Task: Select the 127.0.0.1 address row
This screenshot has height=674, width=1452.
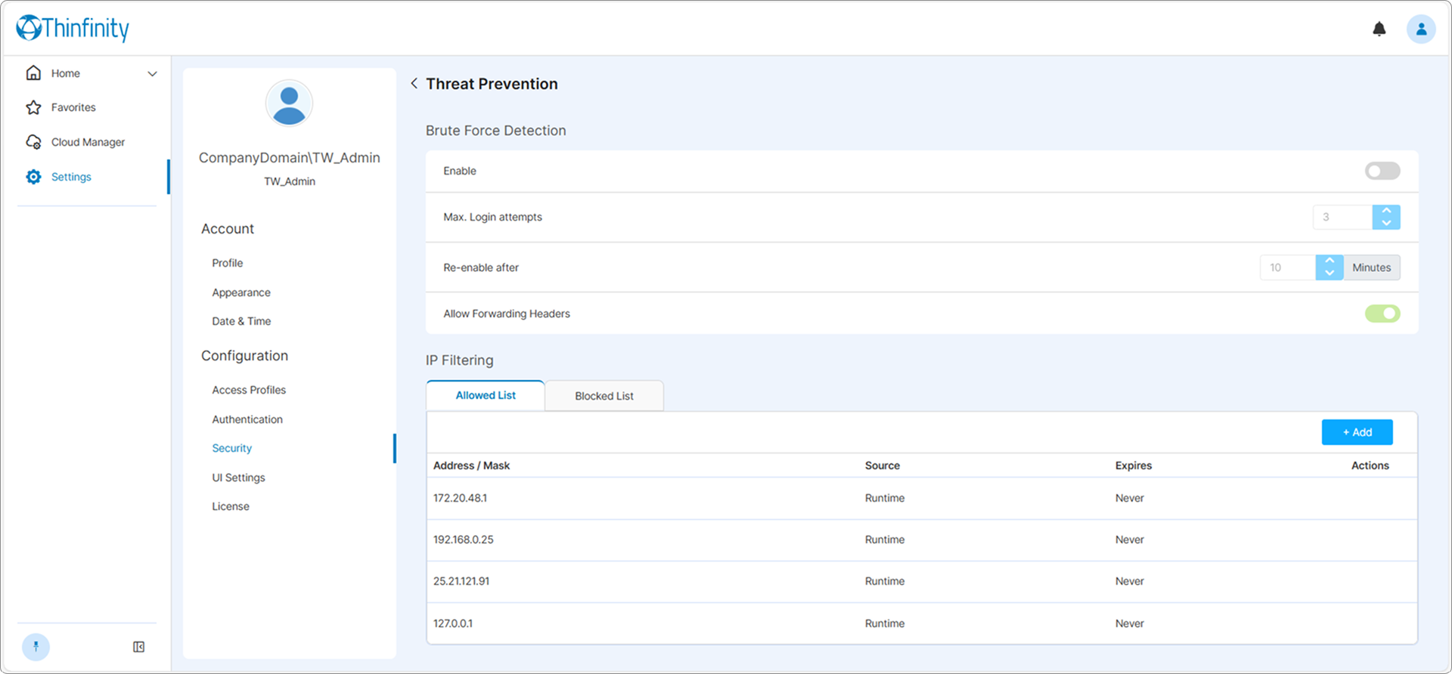Action: tap(922, 623)
